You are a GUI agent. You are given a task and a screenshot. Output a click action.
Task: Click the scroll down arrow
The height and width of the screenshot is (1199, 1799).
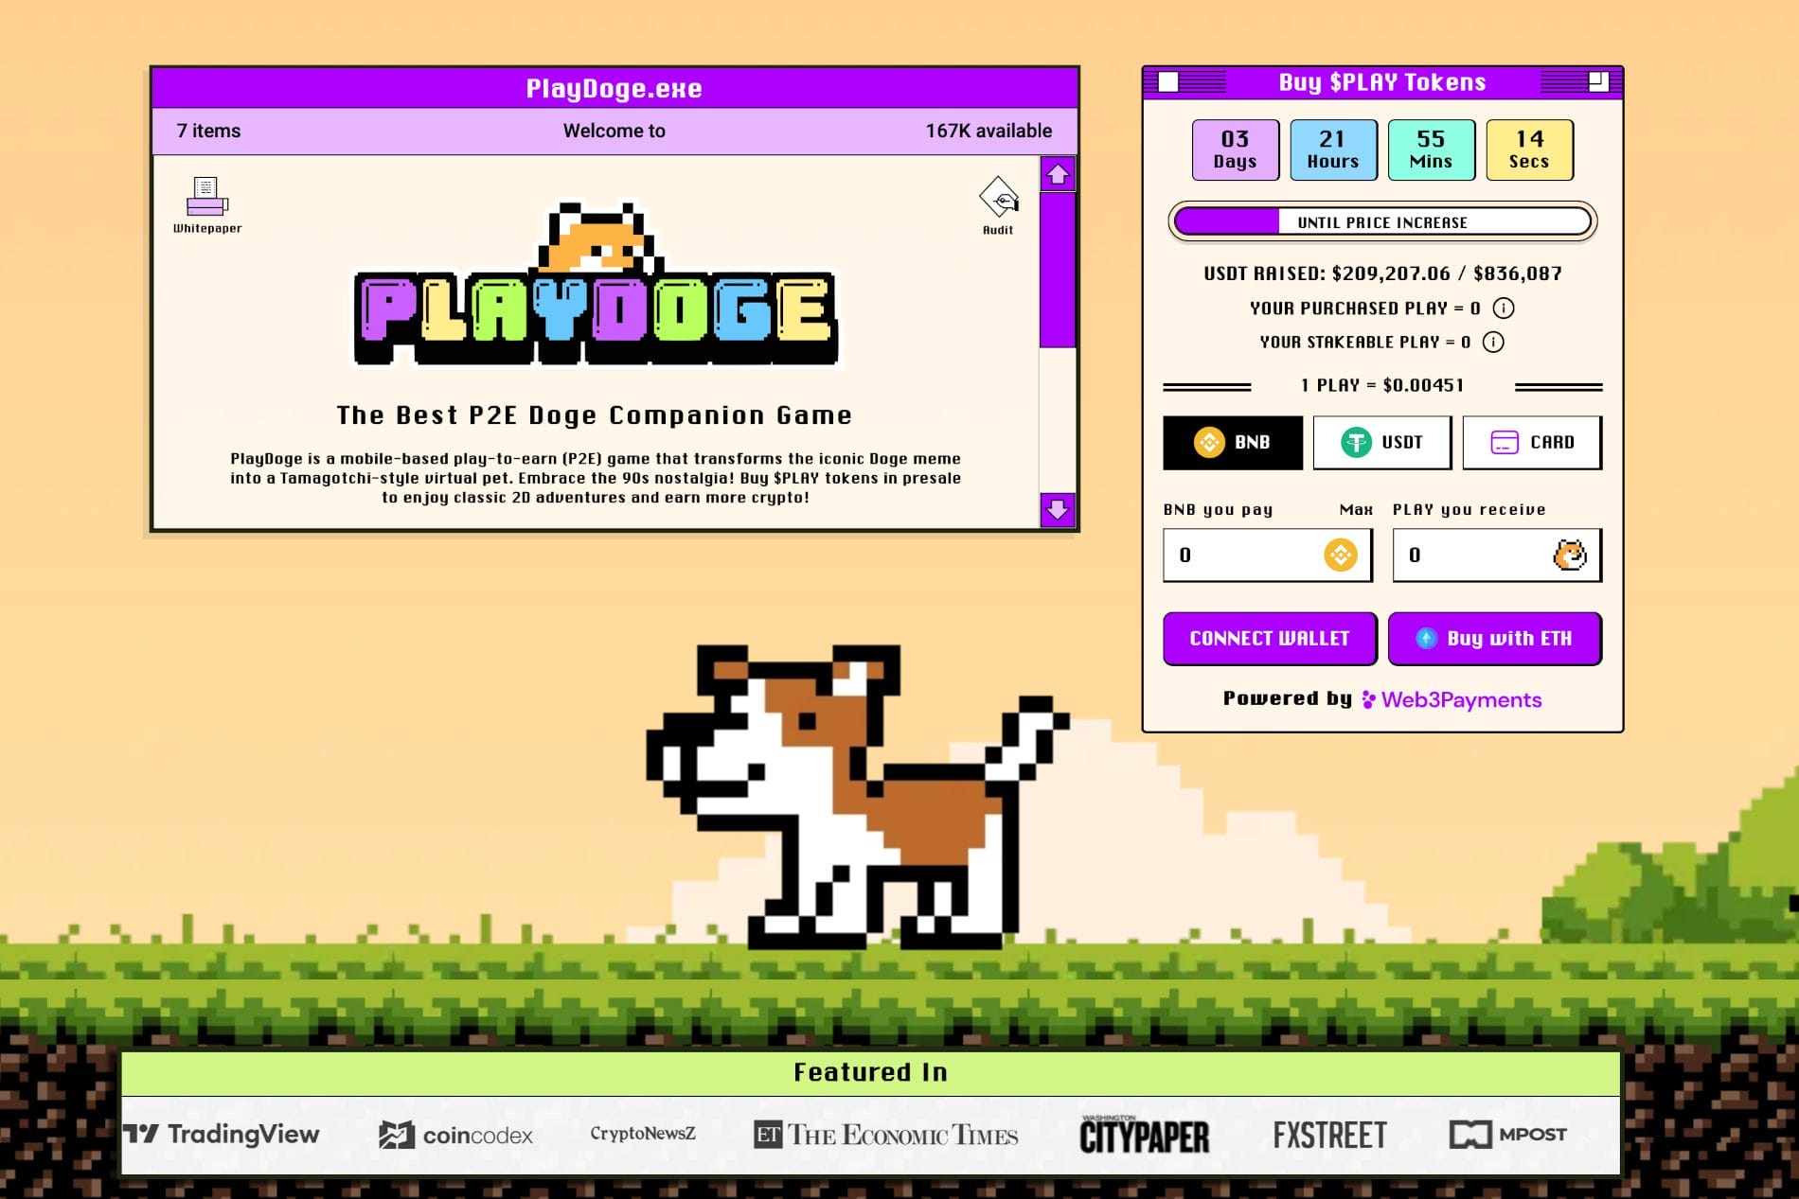(x=1058, y=511)
